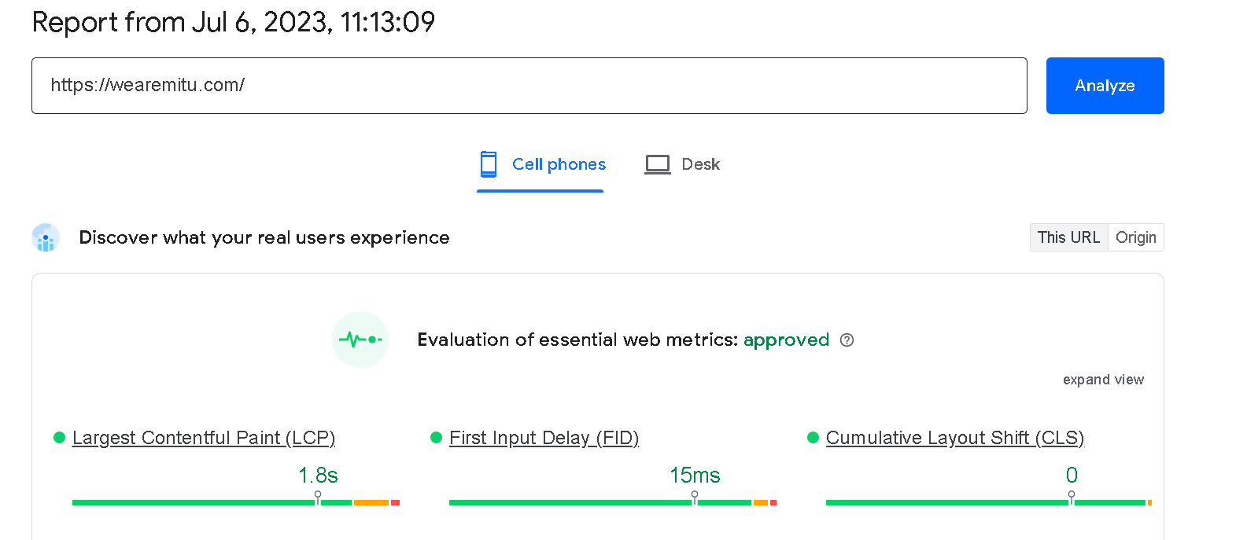Focus the URL field containing https://wearemitu.com/
The height and width of the screenshot is (540, 1247).
(x=529, y=86)
